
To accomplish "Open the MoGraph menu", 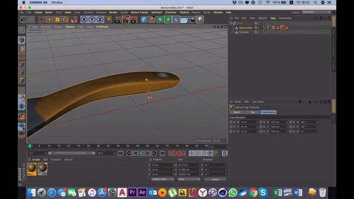I will 157,12.
